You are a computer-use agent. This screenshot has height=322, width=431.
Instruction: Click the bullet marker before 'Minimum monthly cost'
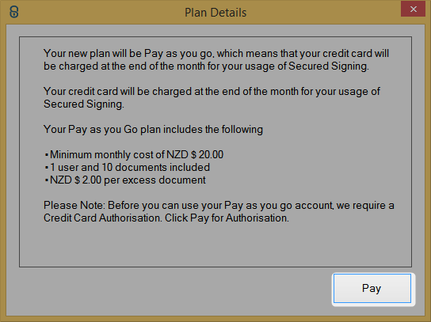47,155
